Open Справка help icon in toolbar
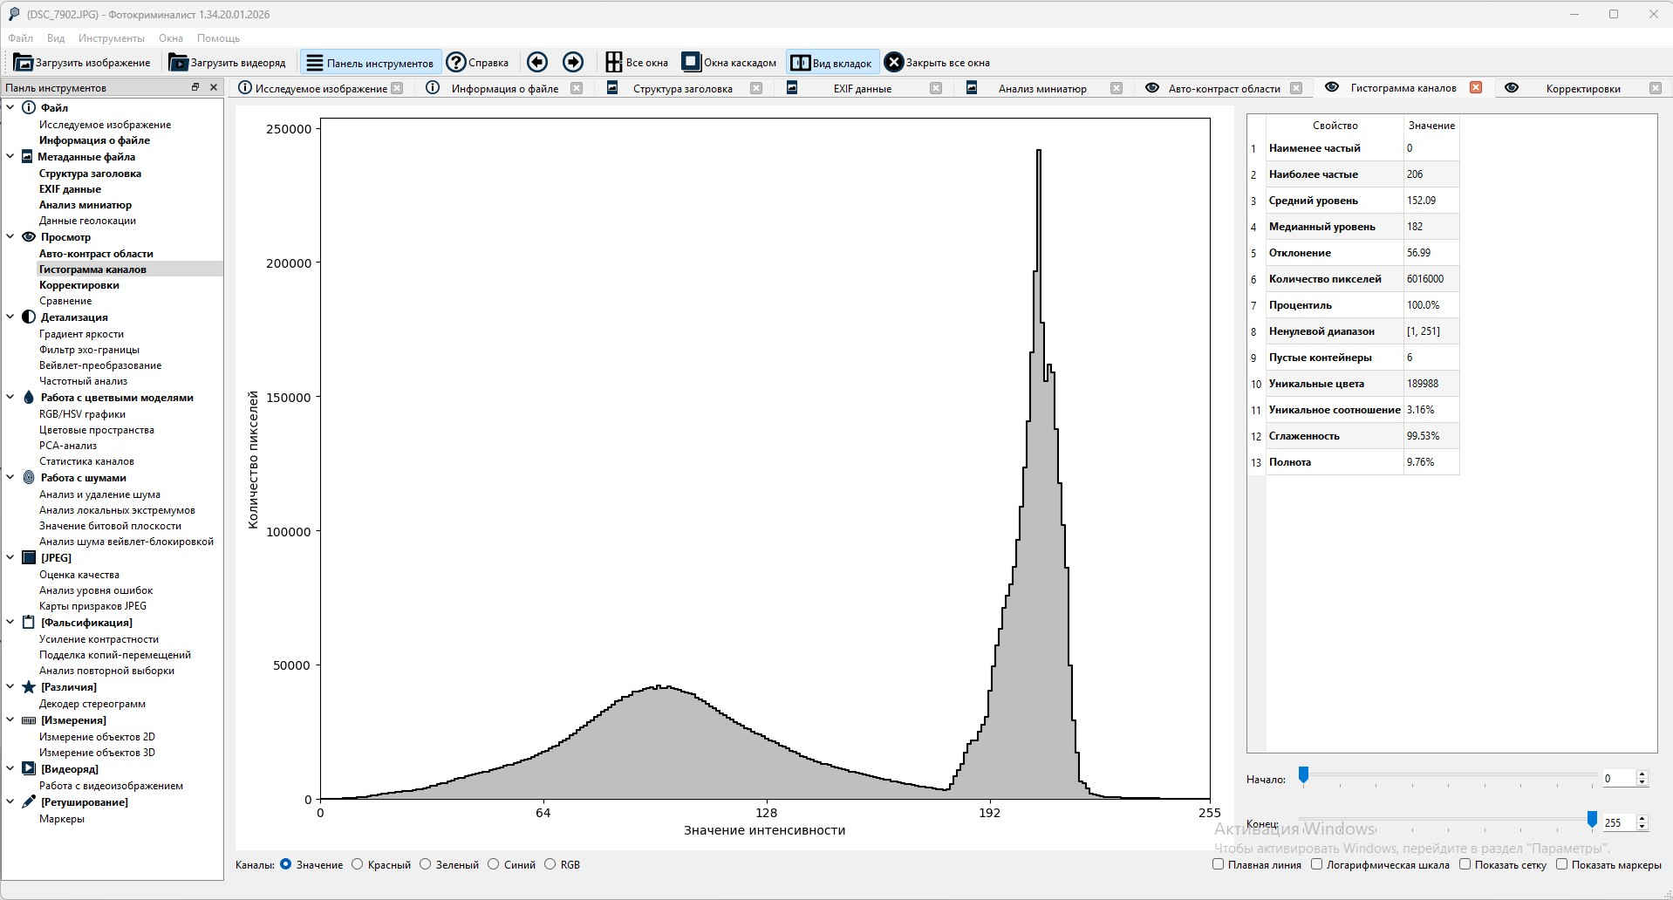 point(456,62)
